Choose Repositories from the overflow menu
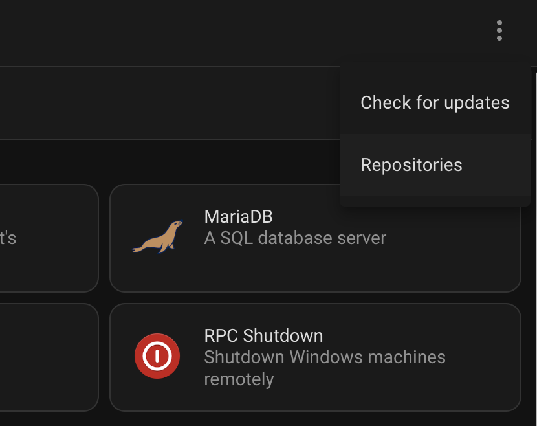537x426 pixels. 435,165
